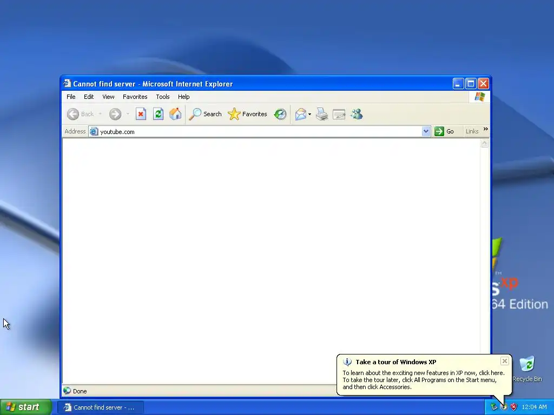Minimize the Internet Explorer window
The height and width of the screenshot is (415, 554).
tap(458, 84)
